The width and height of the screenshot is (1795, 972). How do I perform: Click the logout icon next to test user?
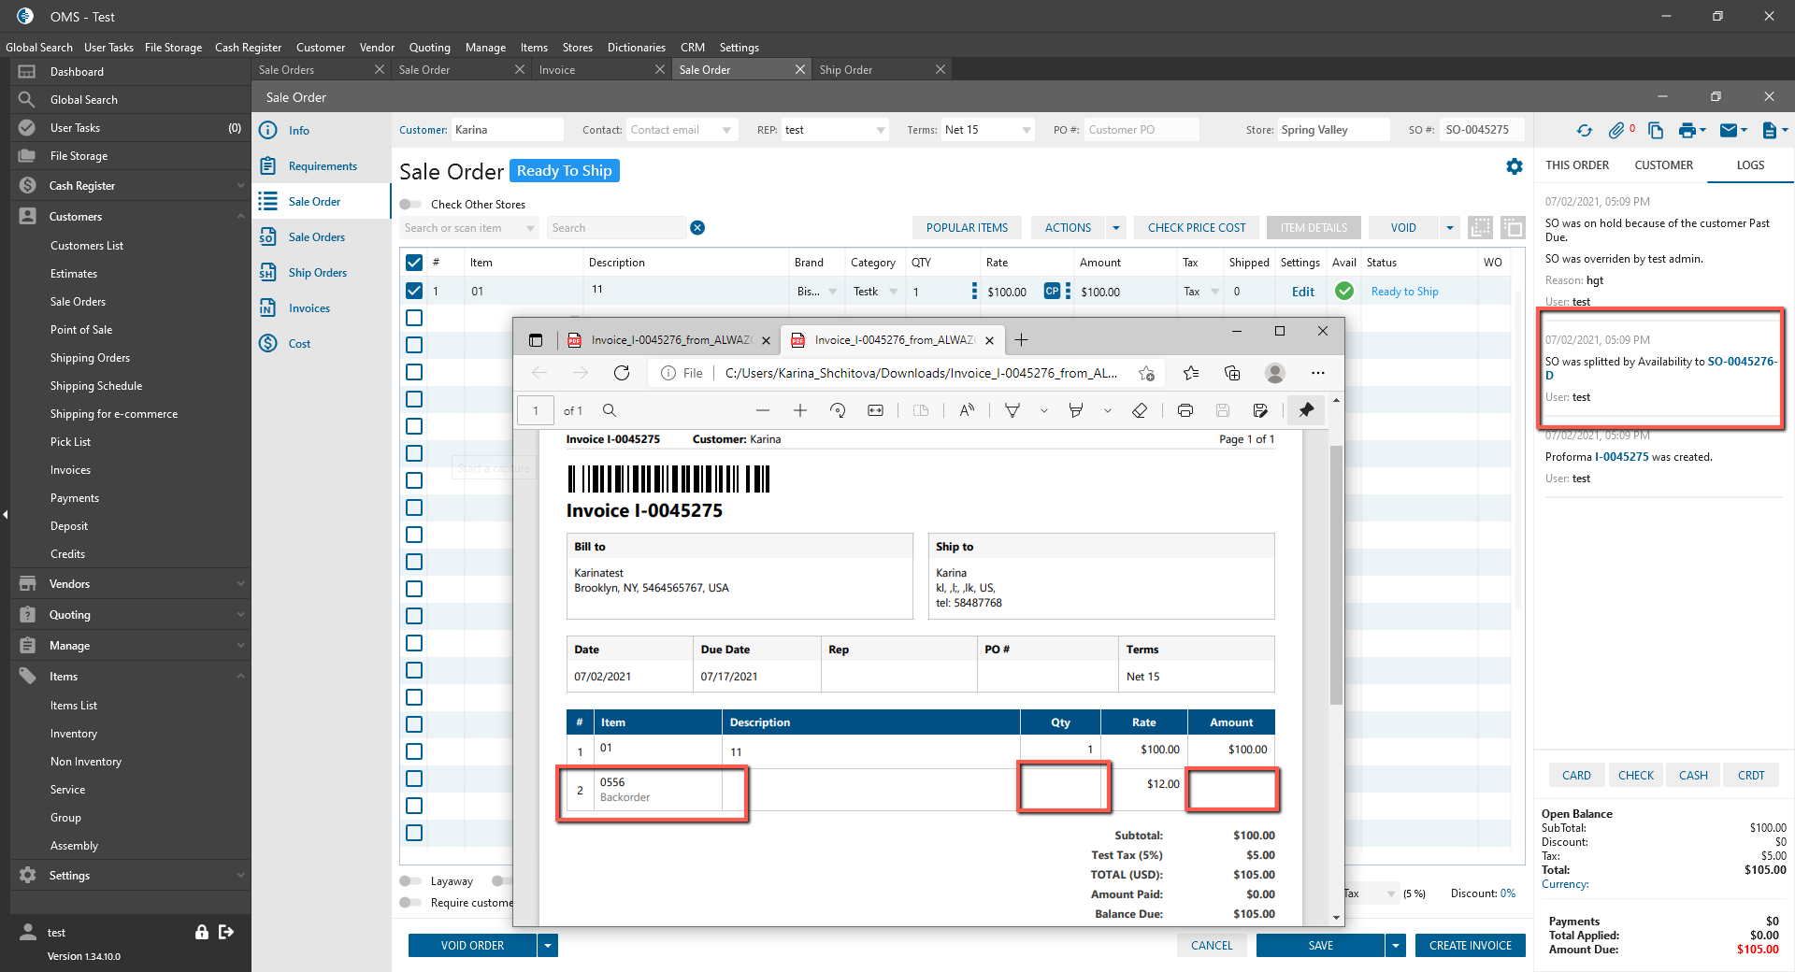[226, 932]
